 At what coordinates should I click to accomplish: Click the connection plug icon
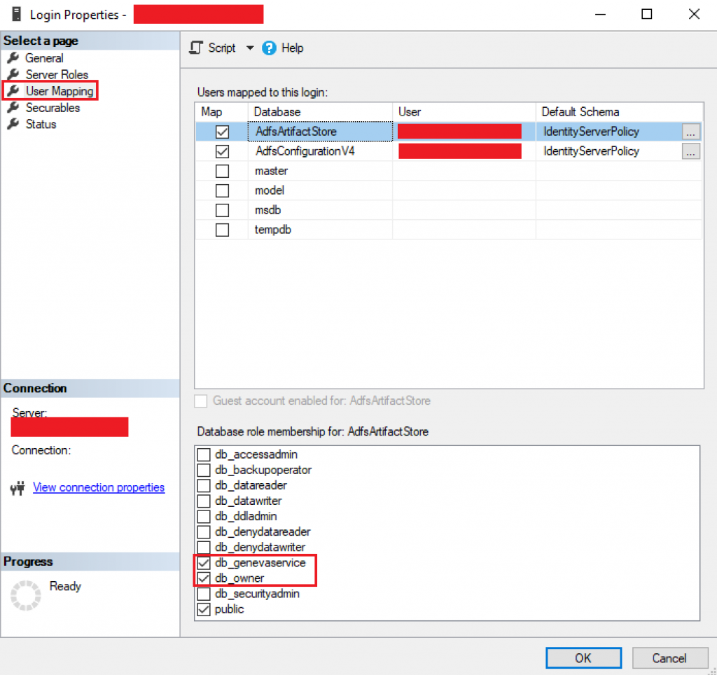tap(18, 488)
